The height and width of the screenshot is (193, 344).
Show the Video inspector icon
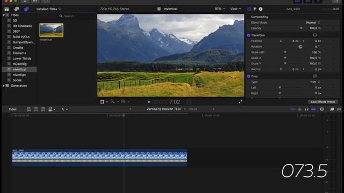[249, 9]
